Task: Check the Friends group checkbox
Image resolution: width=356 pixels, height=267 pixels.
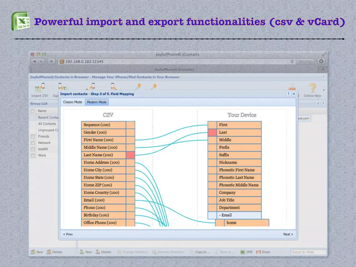Action: [x=33, y=136]
